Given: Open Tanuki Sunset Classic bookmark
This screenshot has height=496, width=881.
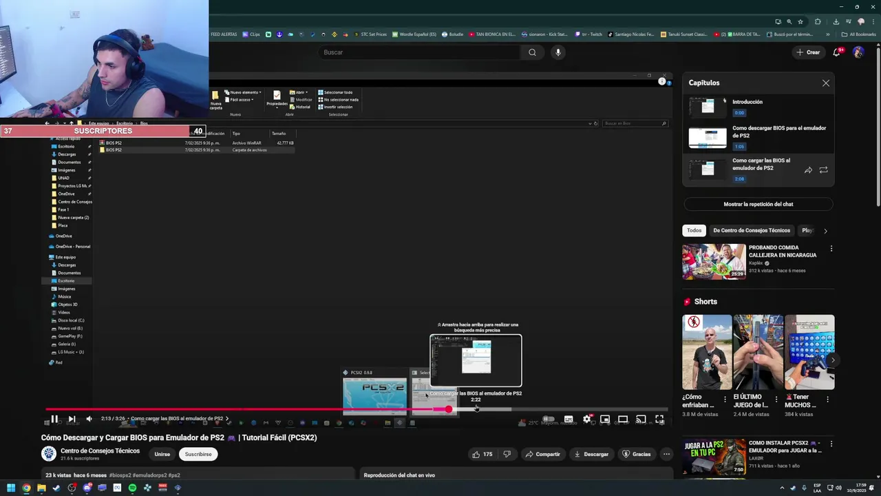Looking at the screenshot, I should pyautogui.click(x=683, y=34).
